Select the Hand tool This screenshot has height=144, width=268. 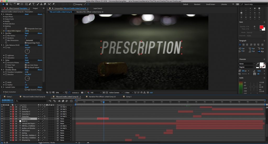pos(7,4)
